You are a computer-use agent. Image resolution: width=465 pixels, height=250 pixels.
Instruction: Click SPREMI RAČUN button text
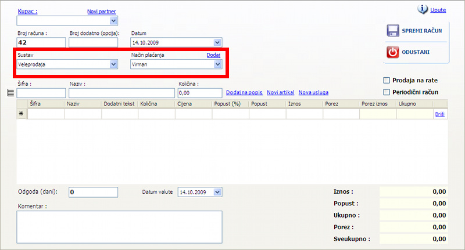422,31
